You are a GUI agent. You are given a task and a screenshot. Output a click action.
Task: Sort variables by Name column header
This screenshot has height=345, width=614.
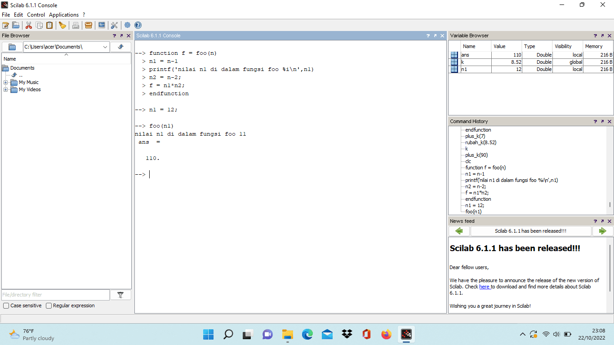click(476, 46)
